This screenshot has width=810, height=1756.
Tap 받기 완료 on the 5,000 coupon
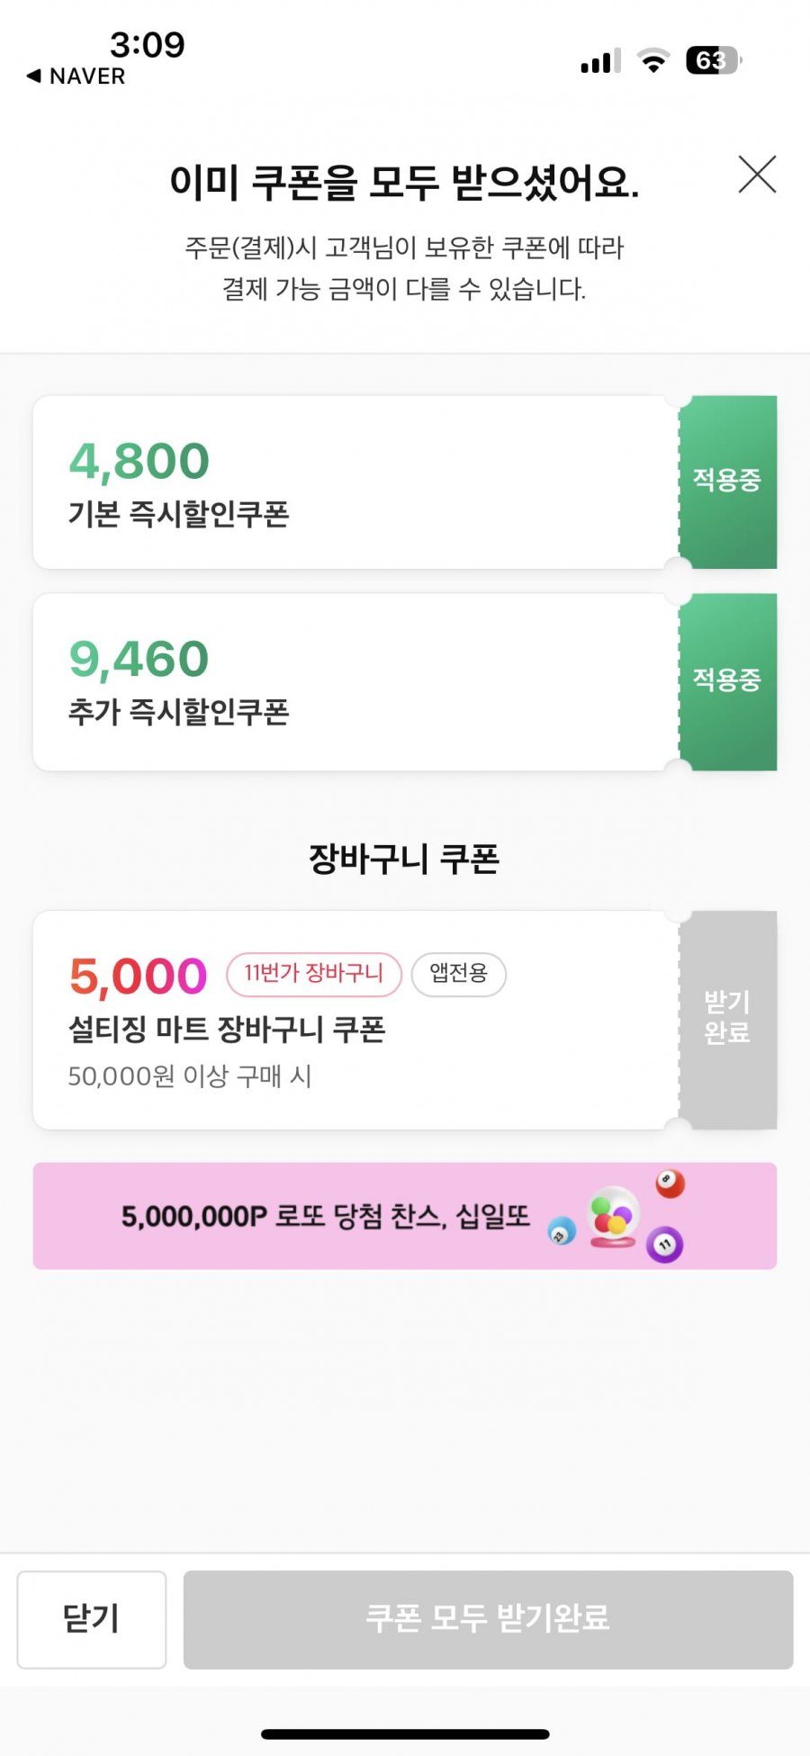[x=727, y=1018]
